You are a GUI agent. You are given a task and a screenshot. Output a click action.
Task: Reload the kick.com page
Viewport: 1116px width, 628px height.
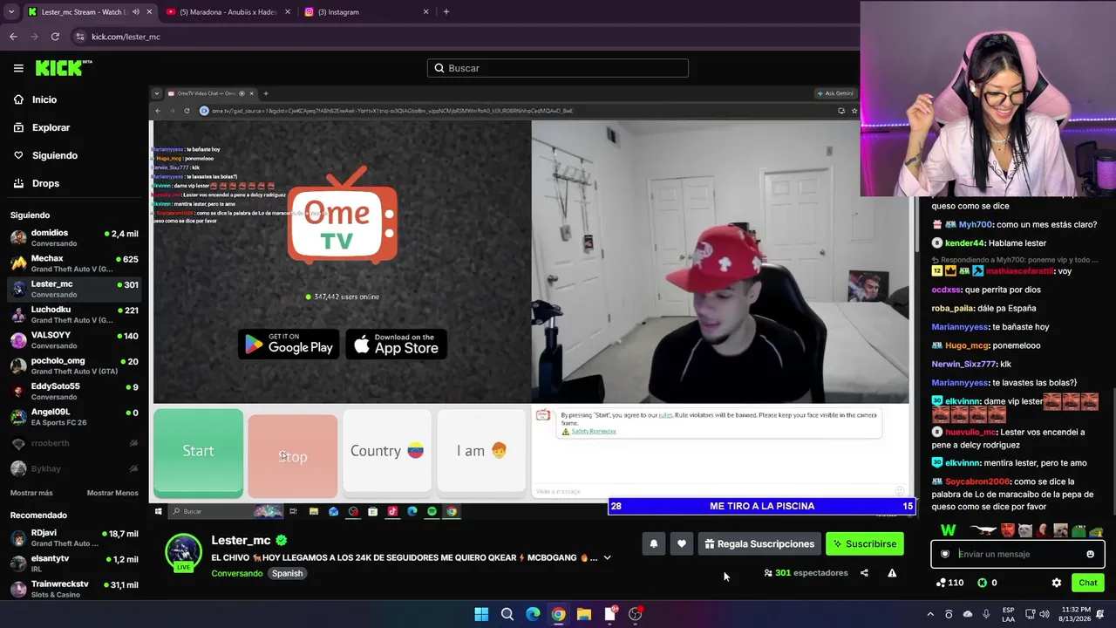point(55,37)
